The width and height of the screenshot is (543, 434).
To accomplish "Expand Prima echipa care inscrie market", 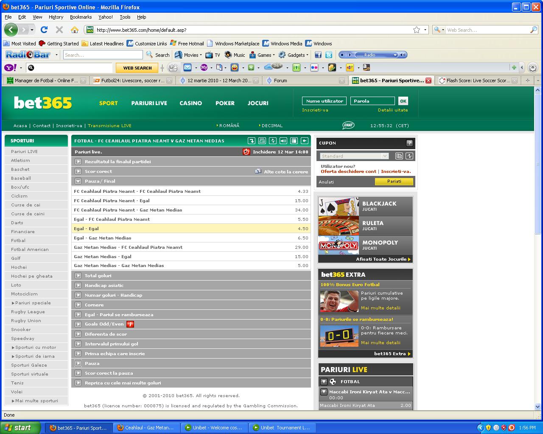I will point(78,353).
